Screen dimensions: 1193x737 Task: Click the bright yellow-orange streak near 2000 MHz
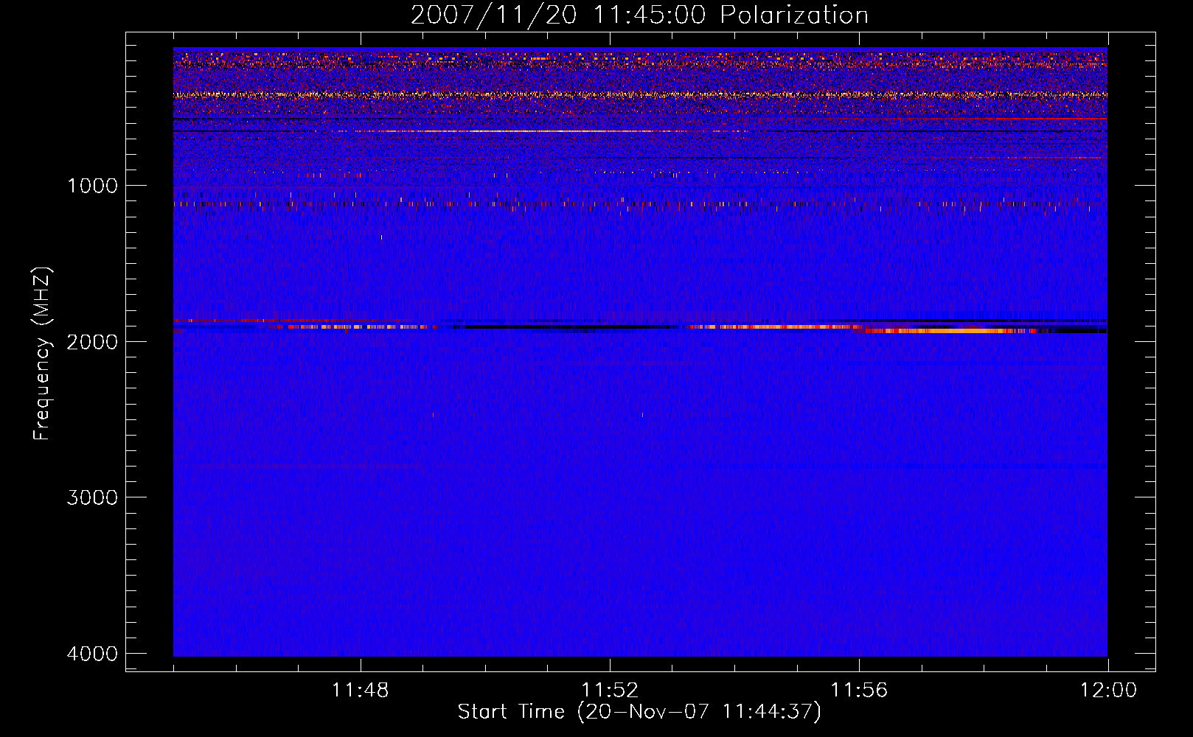(x=951, y=331)
